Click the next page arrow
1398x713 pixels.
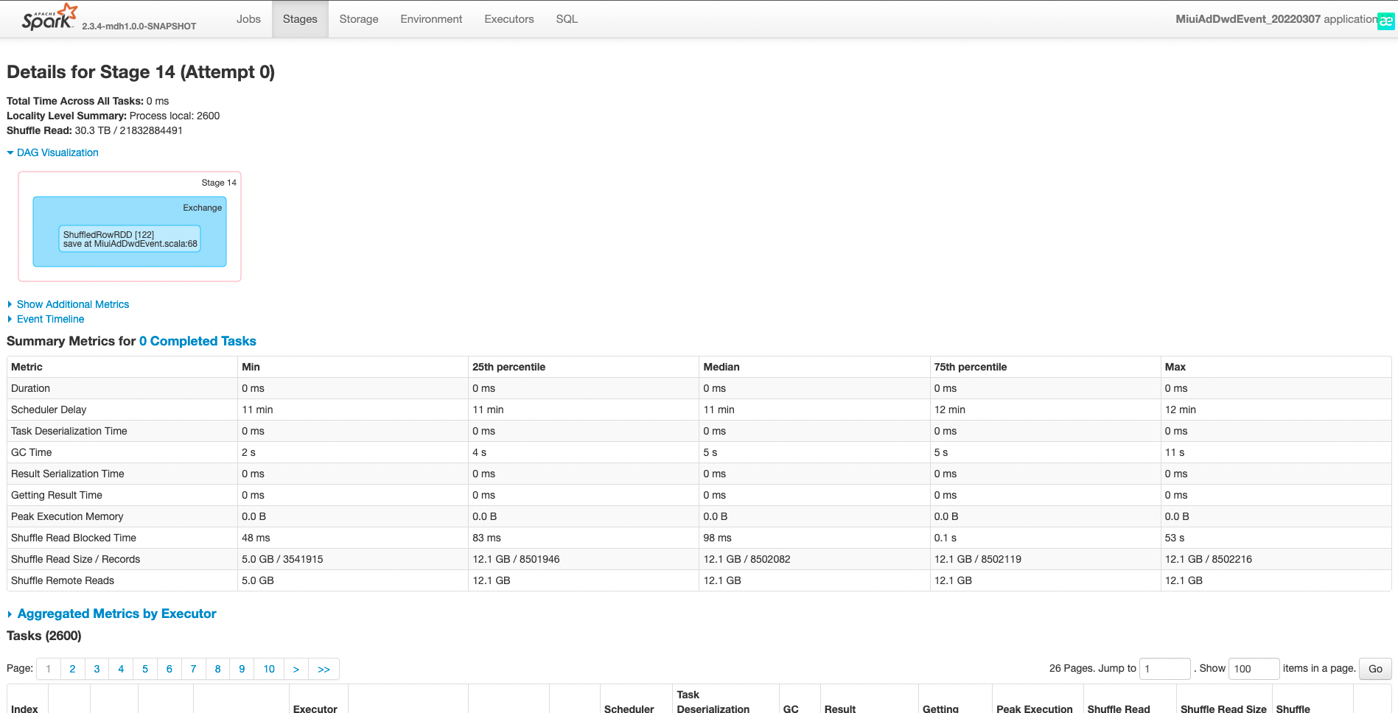296,668
